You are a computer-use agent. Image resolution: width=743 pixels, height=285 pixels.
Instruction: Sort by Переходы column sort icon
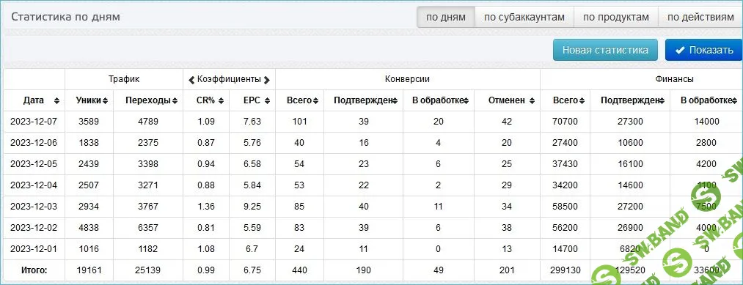(175, 100)
